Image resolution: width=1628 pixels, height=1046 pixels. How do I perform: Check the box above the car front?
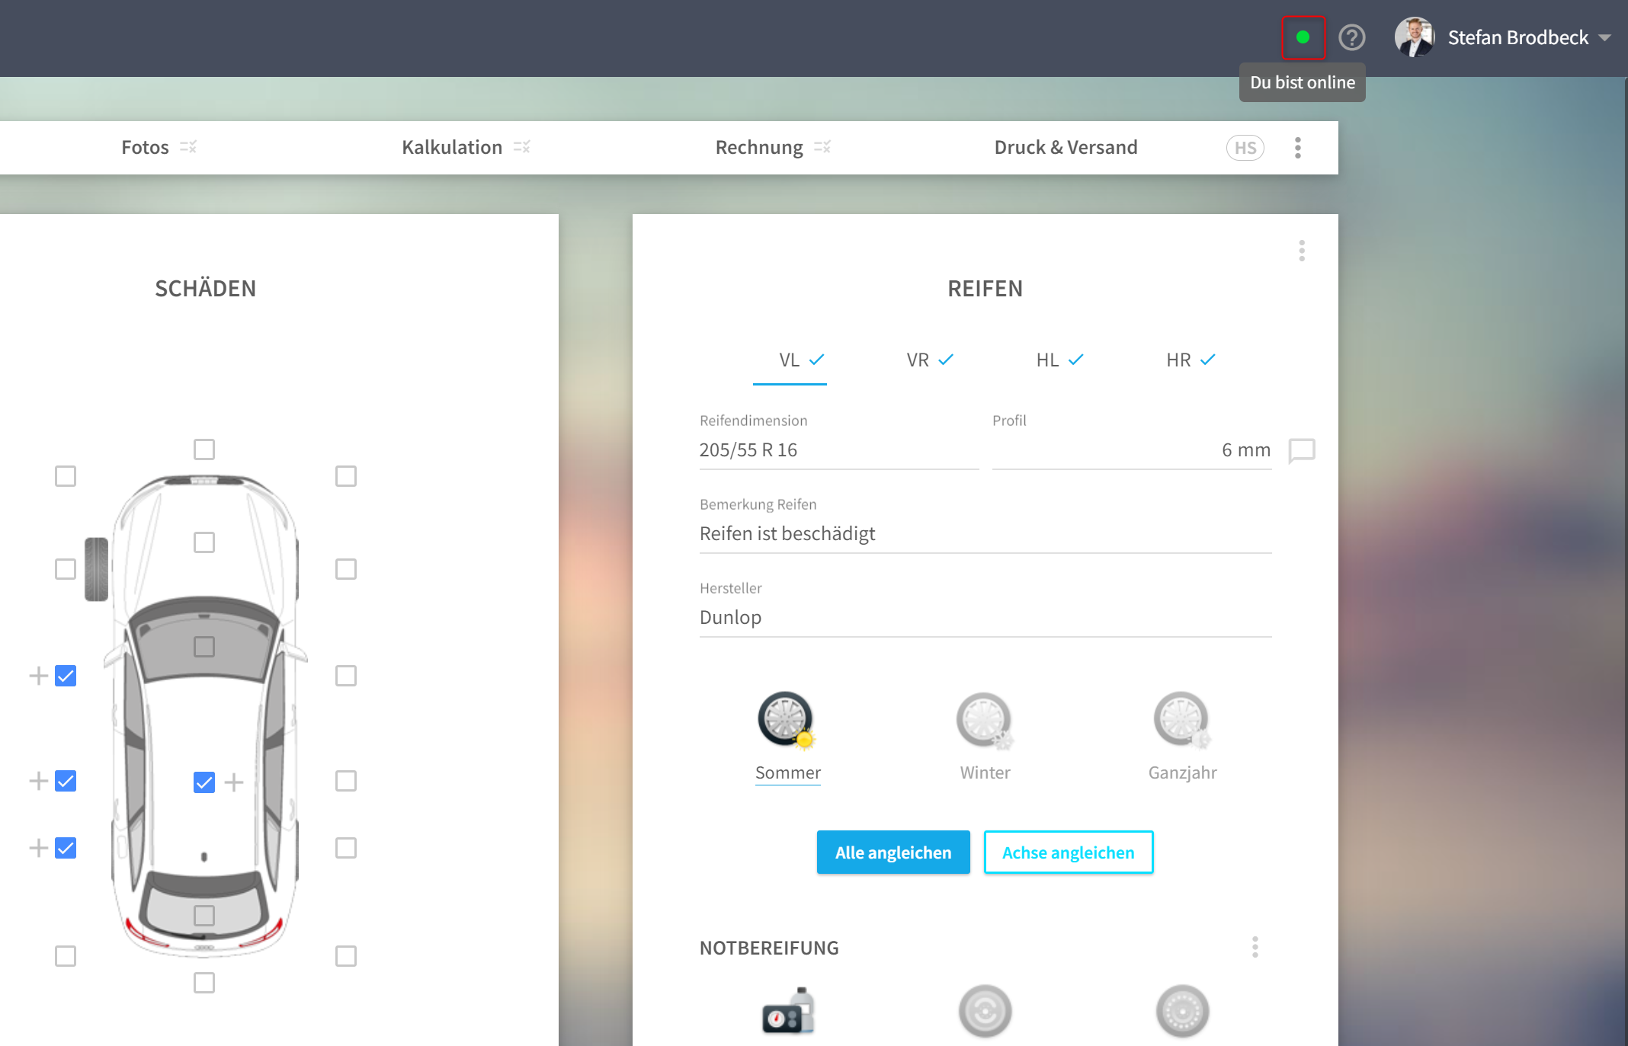pos(204,449)
